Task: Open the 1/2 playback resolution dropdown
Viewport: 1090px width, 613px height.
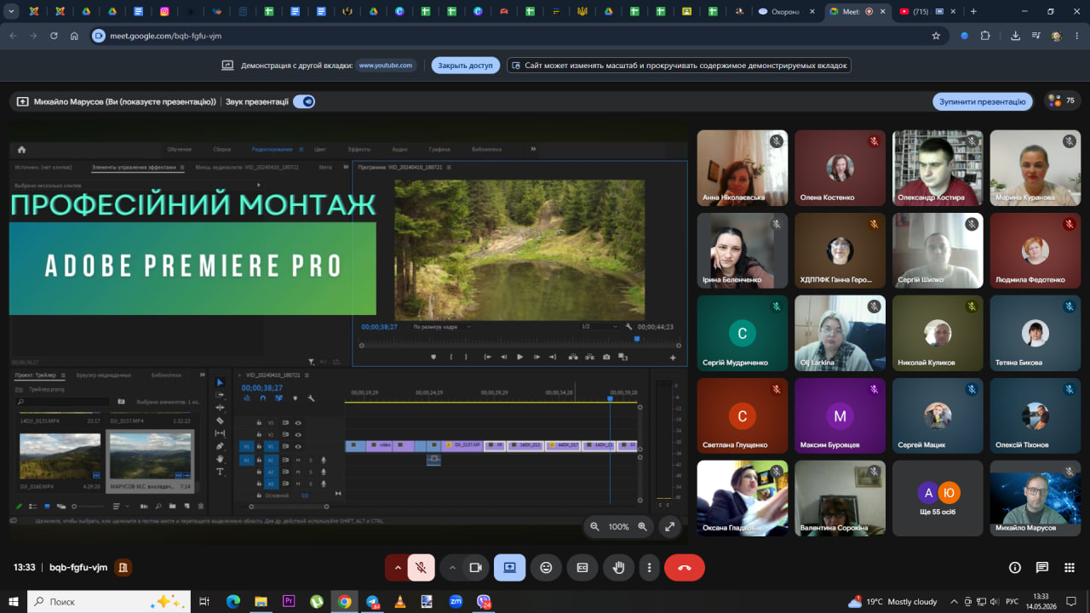Action: [x=599, y=327]
